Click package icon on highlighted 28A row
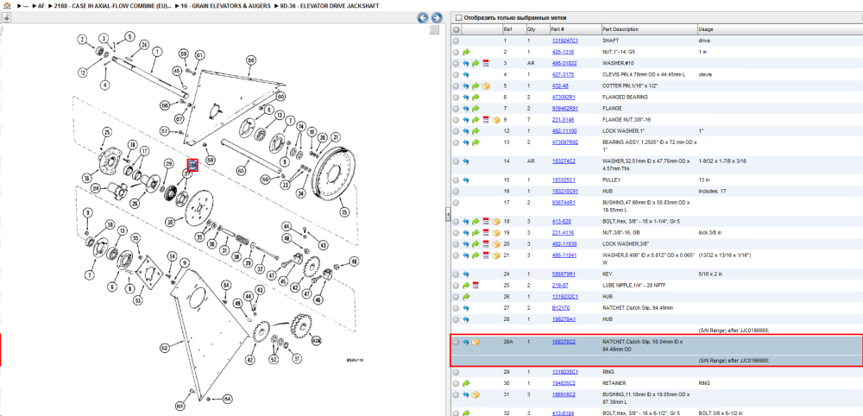This screenshot has height=416, width=863. pos(476,342)
